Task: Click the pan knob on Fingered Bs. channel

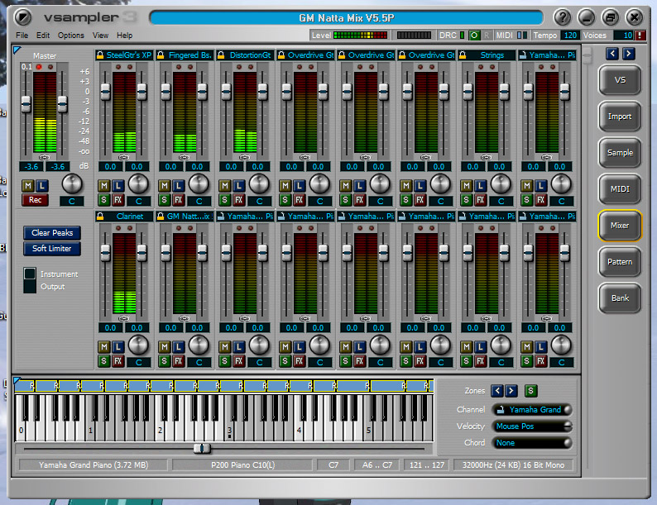Action: pos(199,183)
